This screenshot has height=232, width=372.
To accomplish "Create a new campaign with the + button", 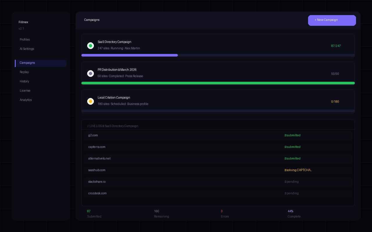I will coord(332,20).
